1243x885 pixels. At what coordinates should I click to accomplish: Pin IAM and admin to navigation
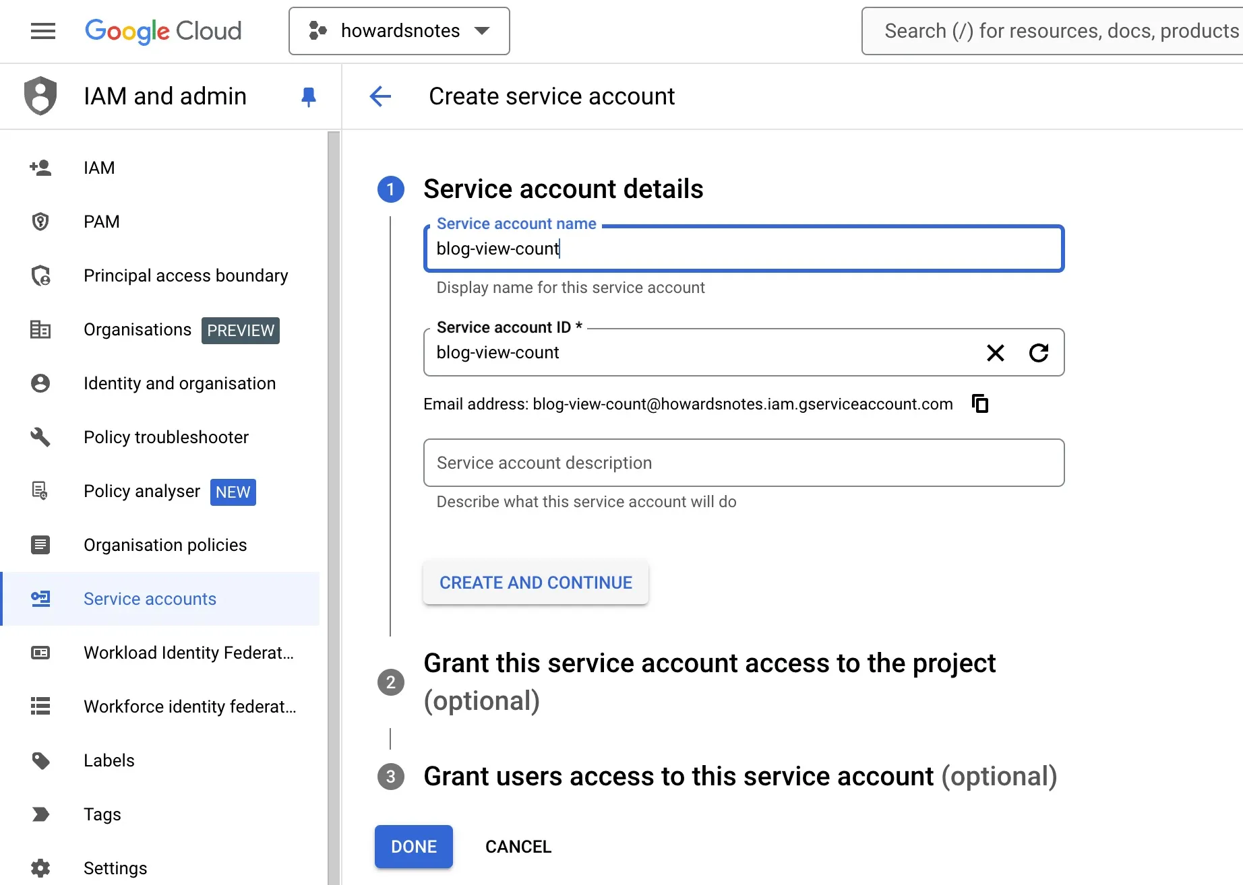coord(308,96)
